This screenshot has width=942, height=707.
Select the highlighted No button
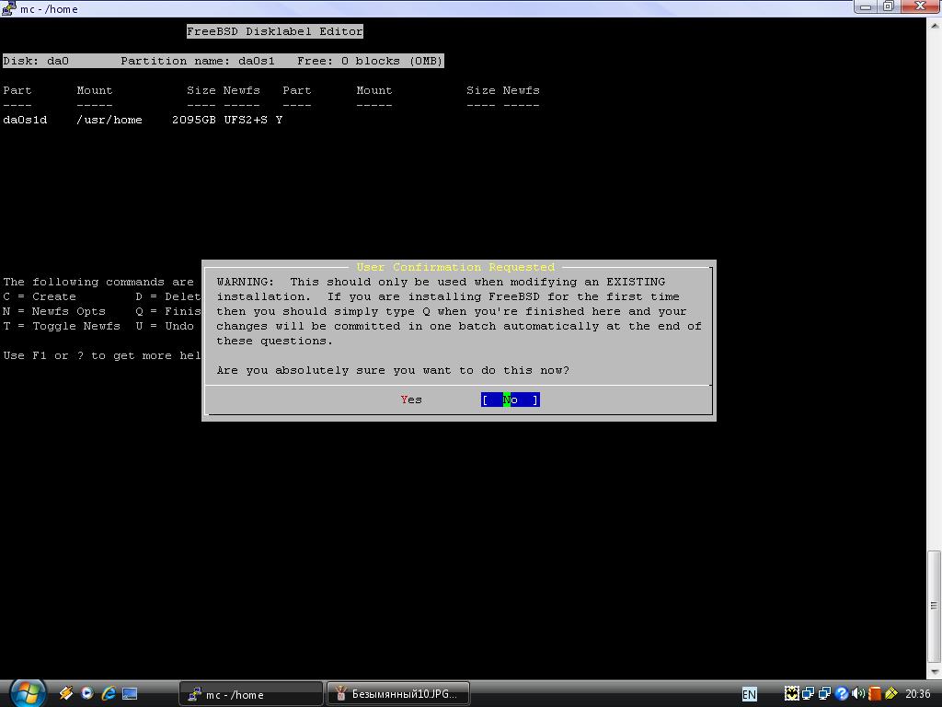510,400
